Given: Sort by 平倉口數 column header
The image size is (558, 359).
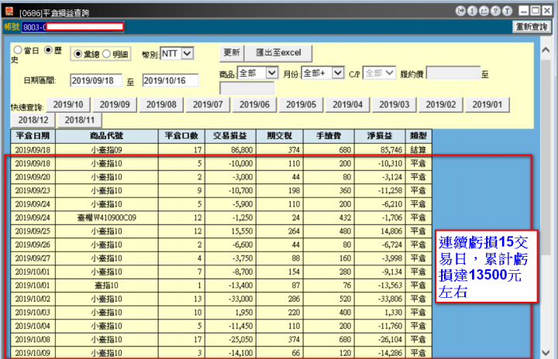Looking at the screenshot, I should tap(181, 136).
